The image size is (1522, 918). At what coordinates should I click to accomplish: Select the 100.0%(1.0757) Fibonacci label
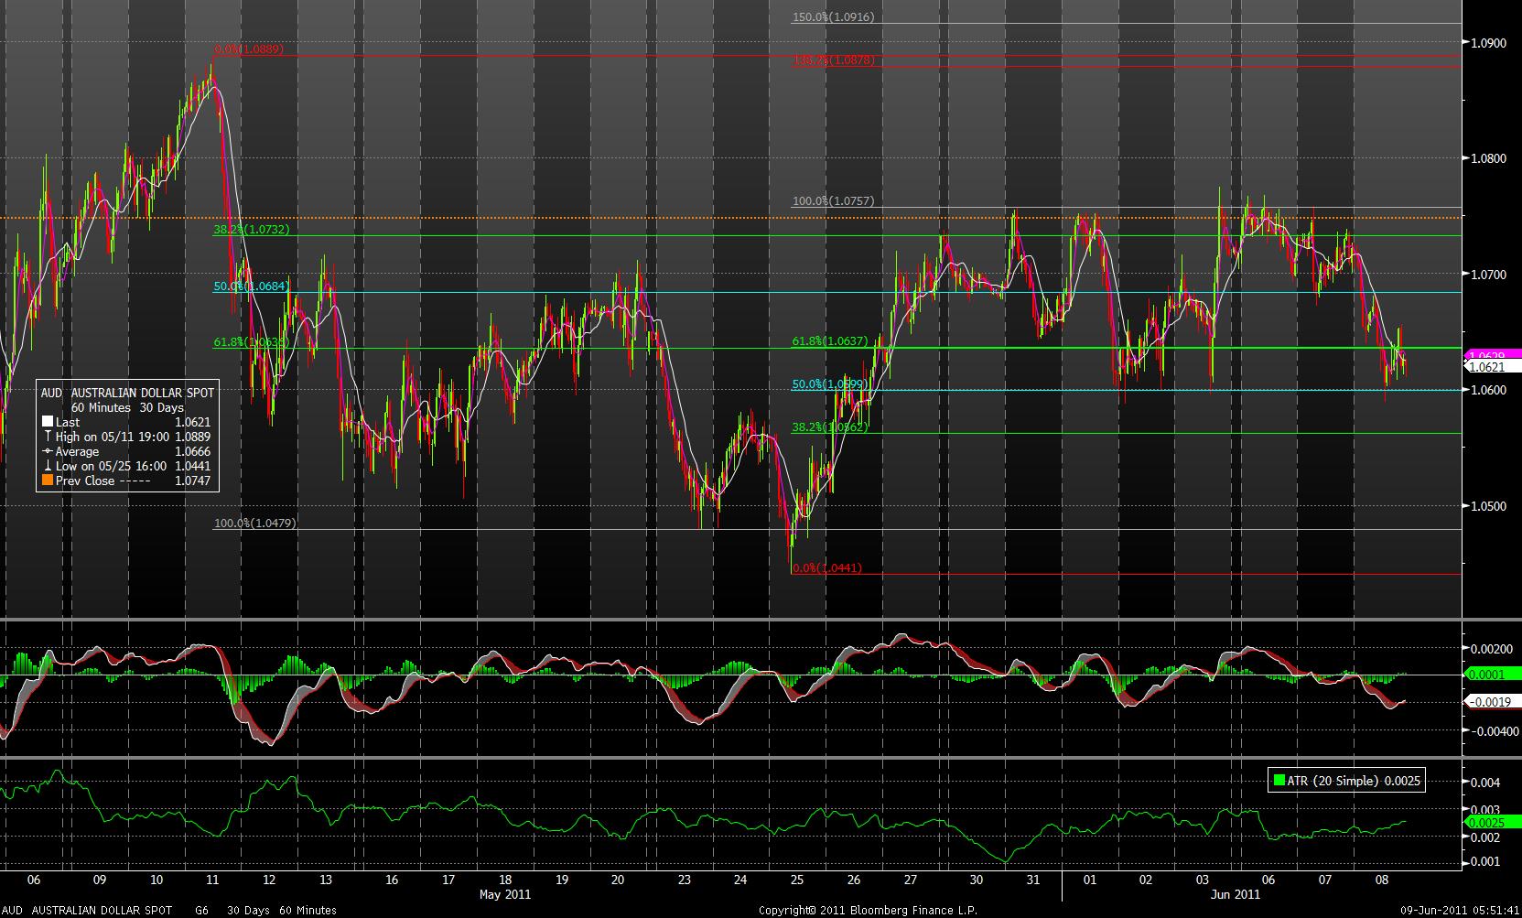coord(833,201)
